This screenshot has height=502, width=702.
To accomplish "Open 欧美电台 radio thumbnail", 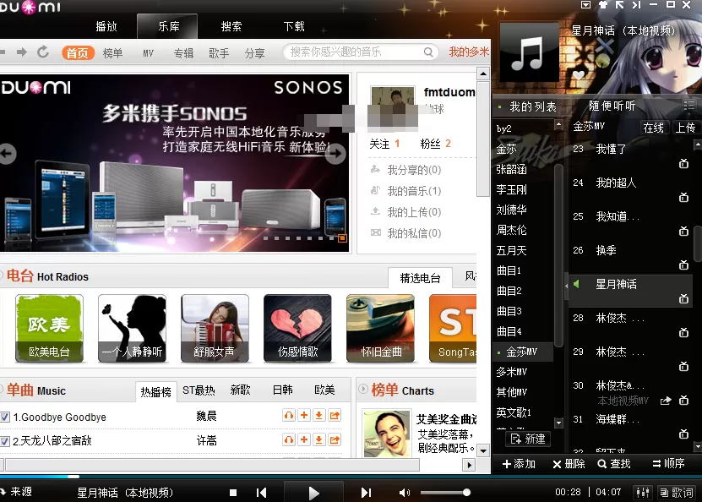I will tap(49, 328).
